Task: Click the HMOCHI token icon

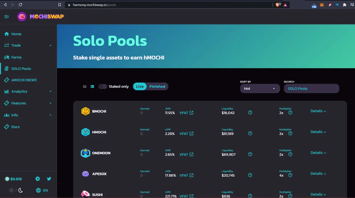Action: click(85, 132)
